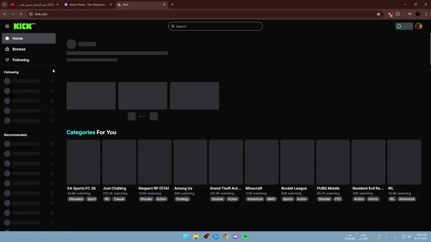Open the hamburger sidebar menu
Screen dimensions: 431x242
pos(7,26)
